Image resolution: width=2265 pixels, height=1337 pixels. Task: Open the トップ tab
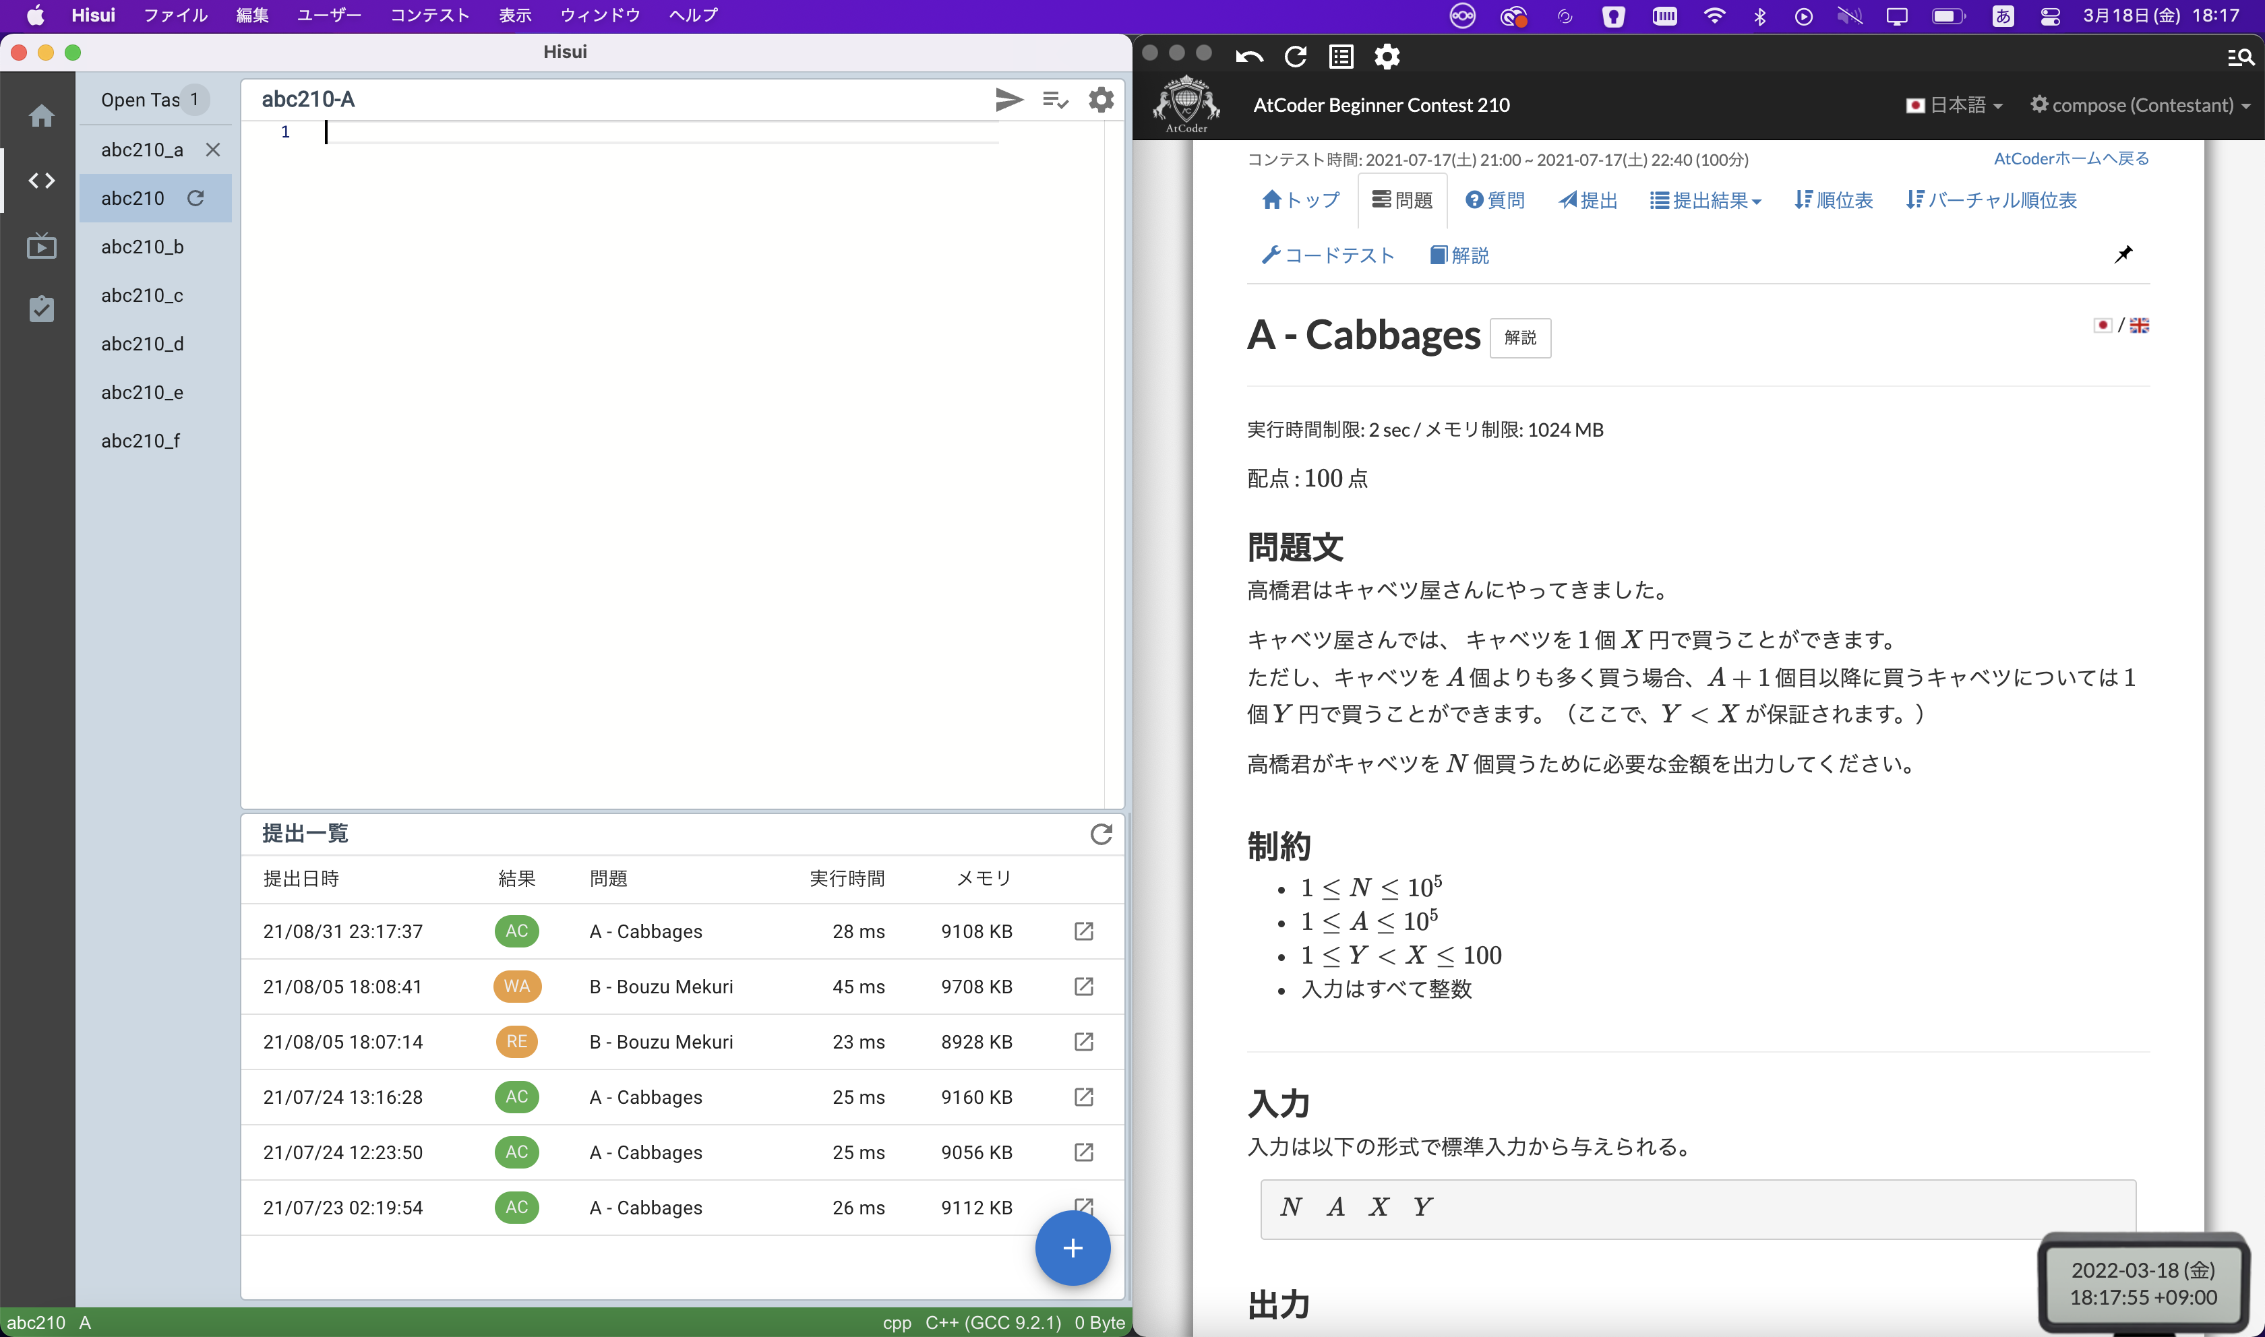tap(1301, 200)
